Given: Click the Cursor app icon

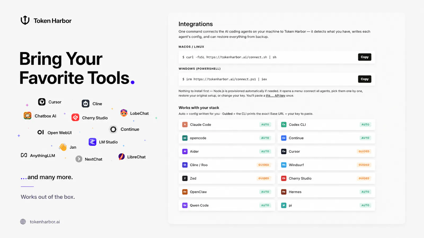Looking at the screenshot, I should (x=42, y=102).
